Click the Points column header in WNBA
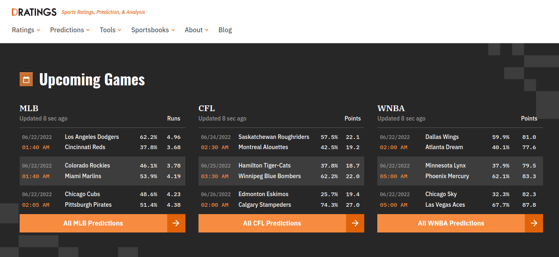The image size is (559, 257). click(529, 118)
